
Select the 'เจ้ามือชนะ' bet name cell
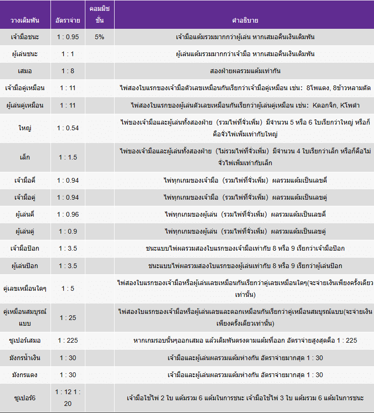[x=25, y=37]
